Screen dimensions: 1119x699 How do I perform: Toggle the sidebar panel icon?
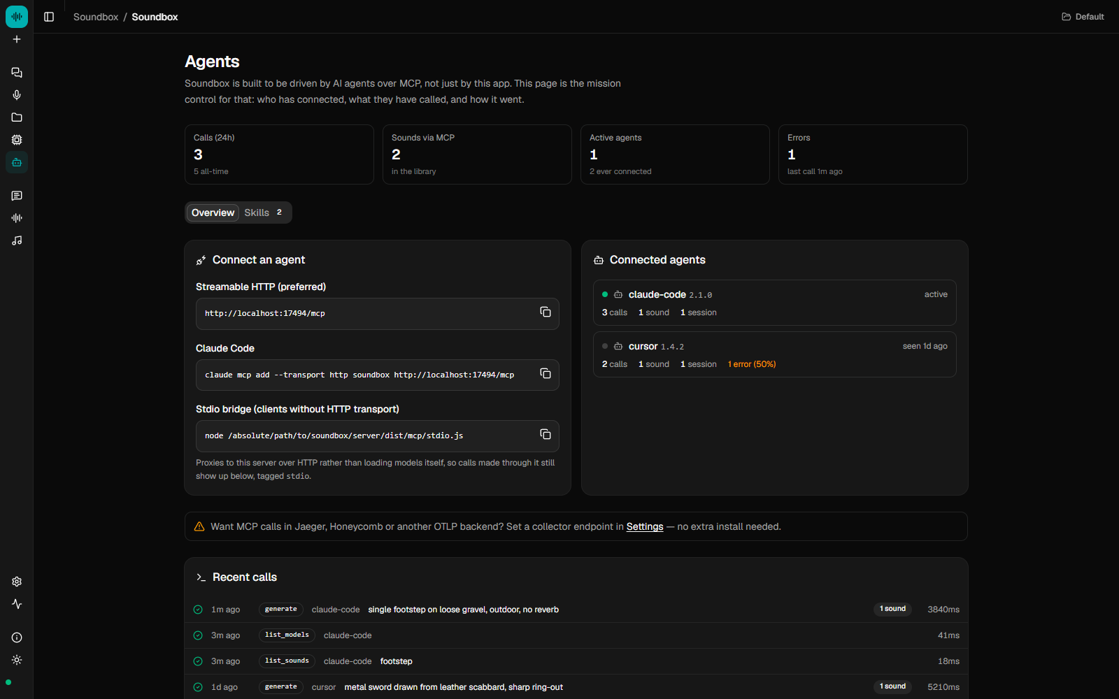click(49, 17)
